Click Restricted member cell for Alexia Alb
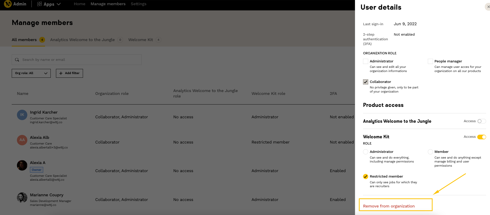Screen dimensions: 490x215 coord(270,142)
